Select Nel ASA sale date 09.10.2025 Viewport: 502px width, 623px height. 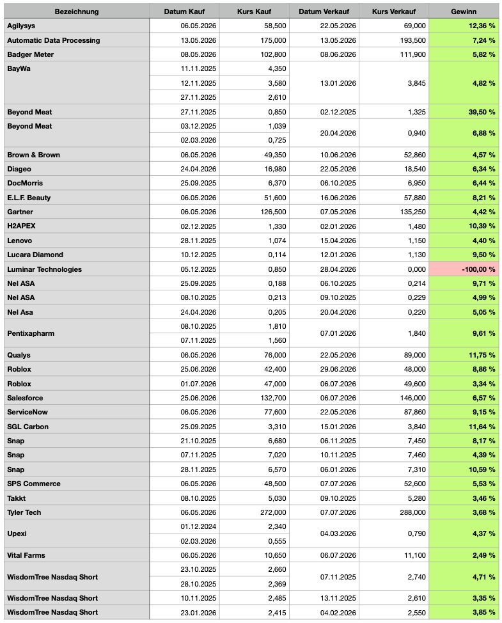point(324,297)
